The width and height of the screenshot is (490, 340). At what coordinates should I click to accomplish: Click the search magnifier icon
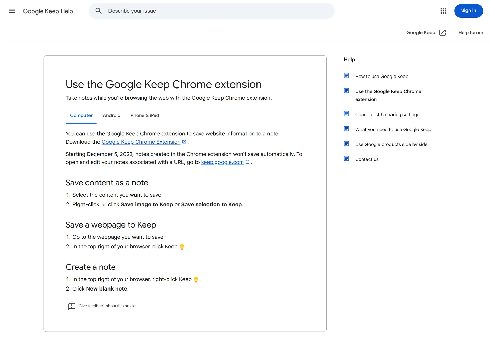(99, 11)
